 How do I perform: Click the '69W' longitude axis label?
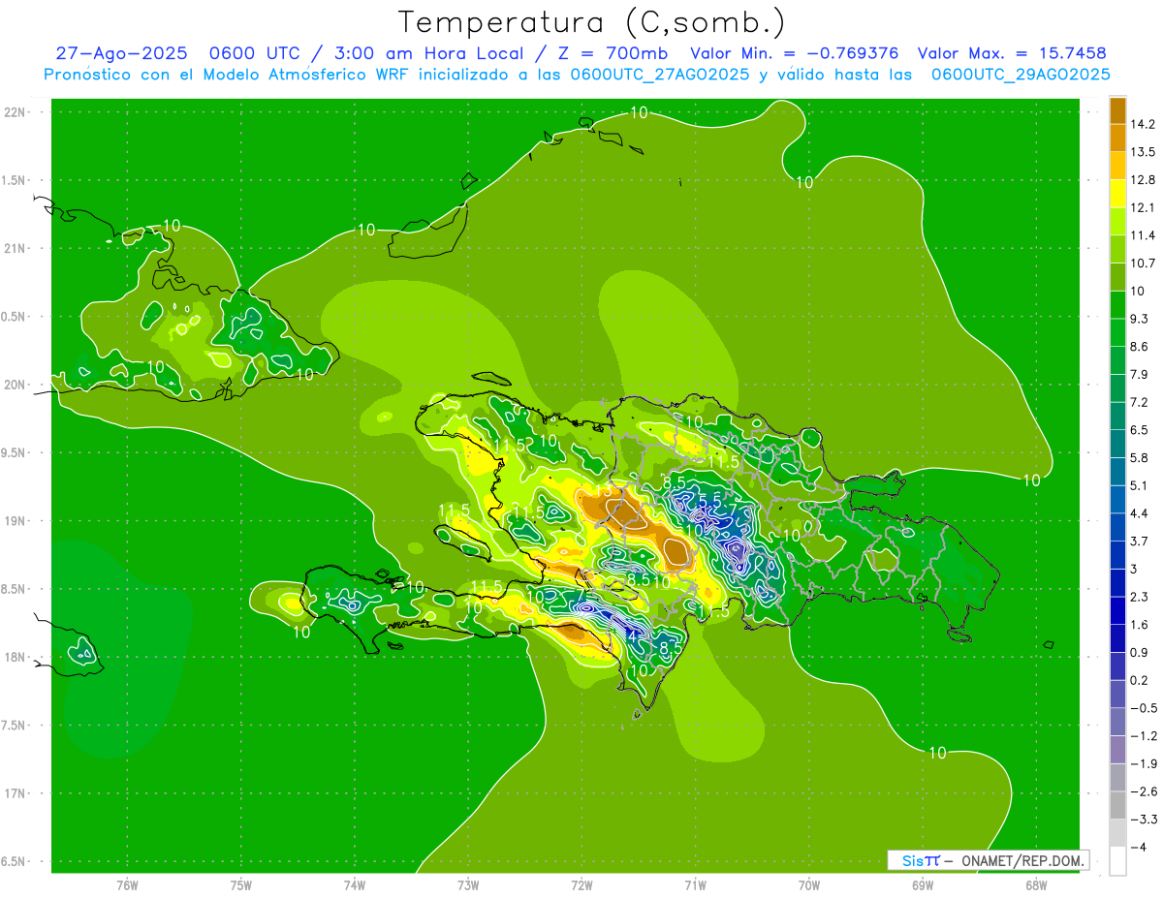coord(923,885)
